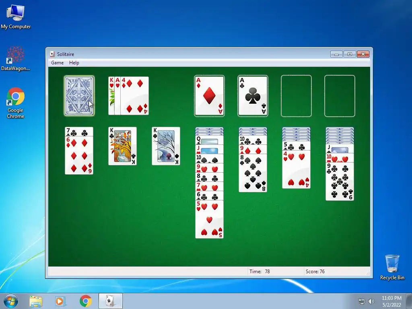The width and height of the screenshot is (412, 309).
Task: Minimize the Solitaire window
Action: tap(336, 54)
